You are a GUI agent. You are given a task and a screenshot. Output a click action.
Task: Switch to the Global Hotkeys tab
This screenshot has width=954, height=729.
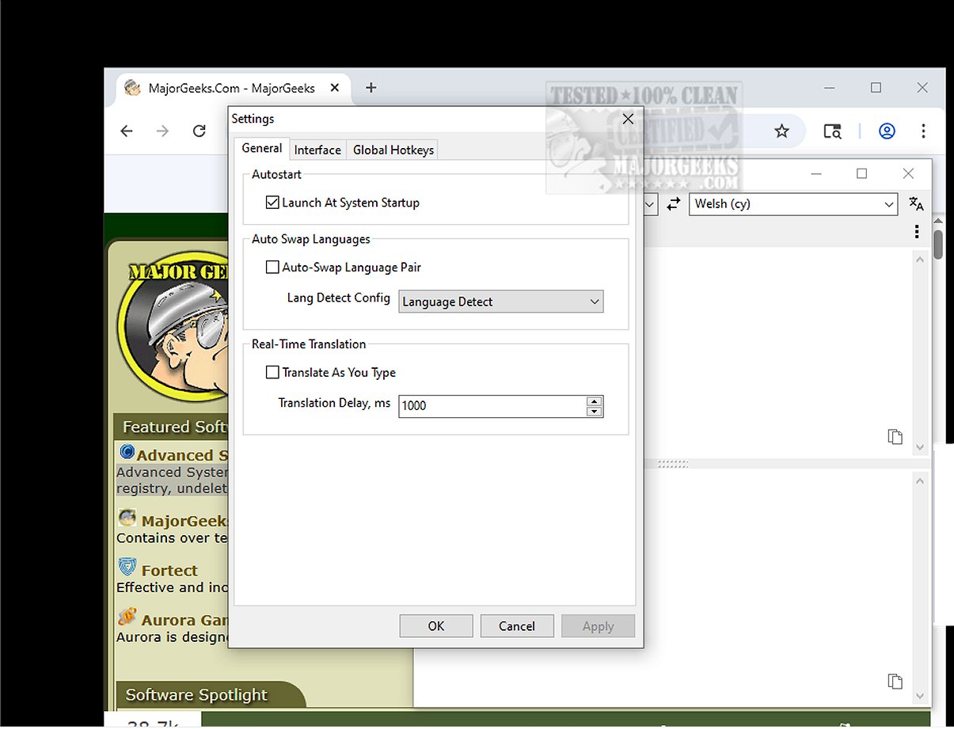pos(393,150)
